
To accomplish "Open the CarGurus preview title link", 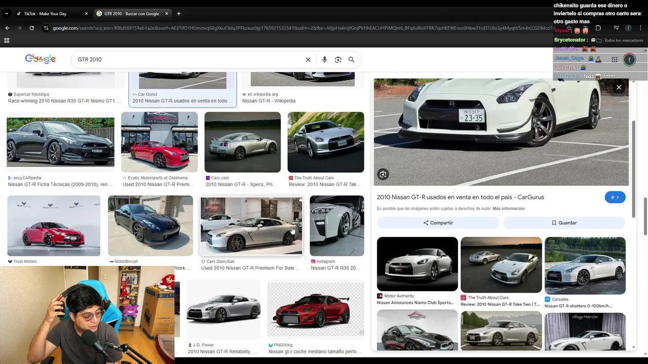I will tap(460, 197).
